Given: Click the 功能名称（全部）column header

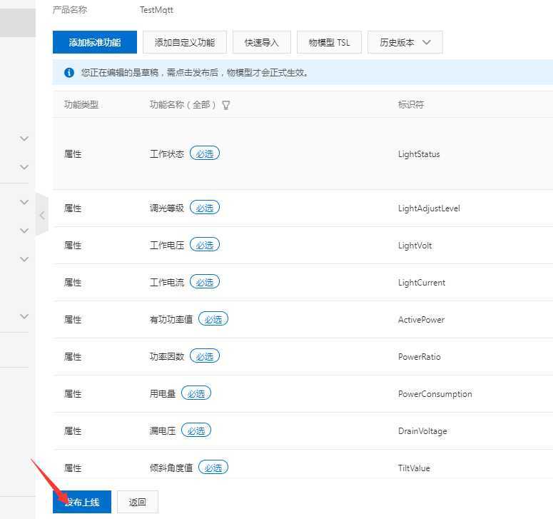Looking at the screenshot, I should tap(183, 104).
